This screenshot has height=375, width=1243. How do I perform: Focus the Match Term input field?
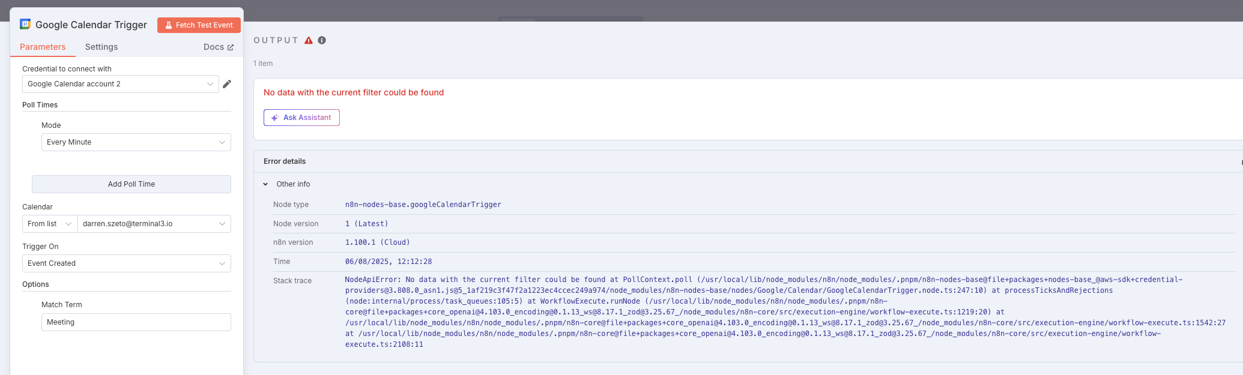point(136,322)
